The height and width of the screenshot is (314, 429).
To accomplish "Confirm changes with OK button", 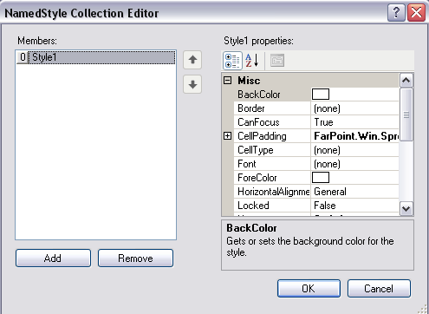I will pos(309,288).
